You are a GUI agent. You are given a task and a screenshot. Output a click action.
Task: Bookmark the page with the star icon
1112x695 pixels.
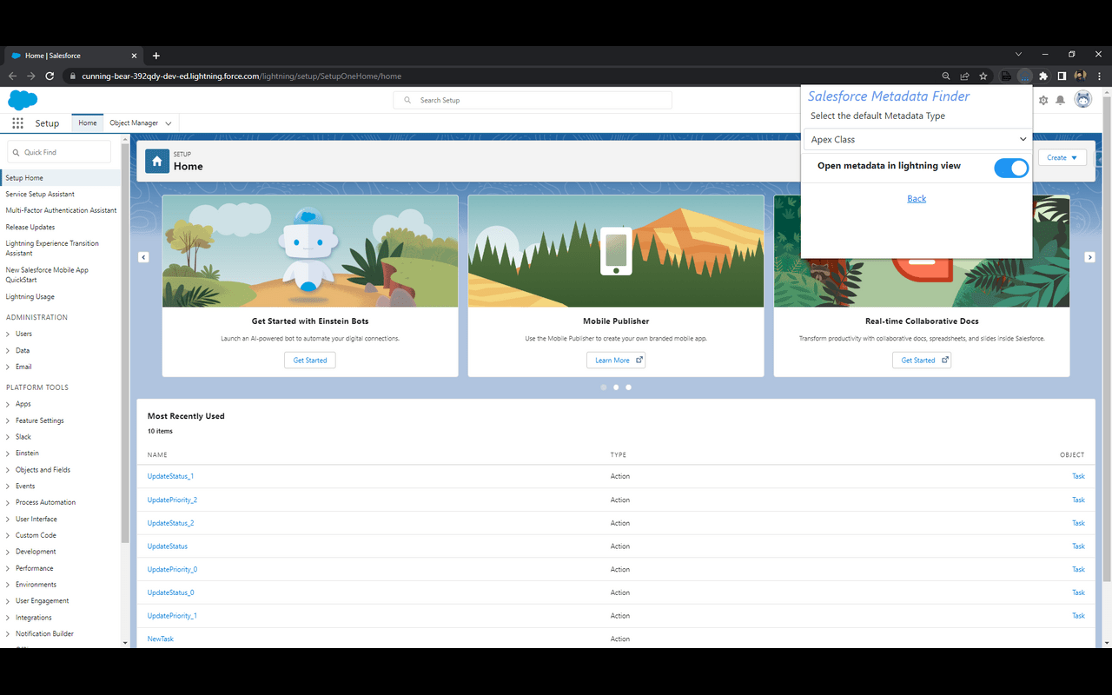[x=983, y=76]
